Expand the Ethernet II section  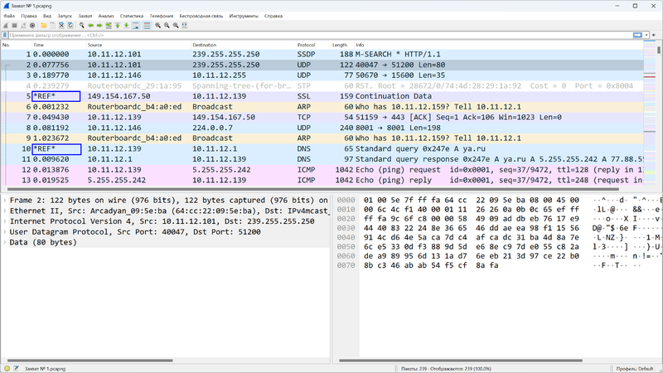5,211
